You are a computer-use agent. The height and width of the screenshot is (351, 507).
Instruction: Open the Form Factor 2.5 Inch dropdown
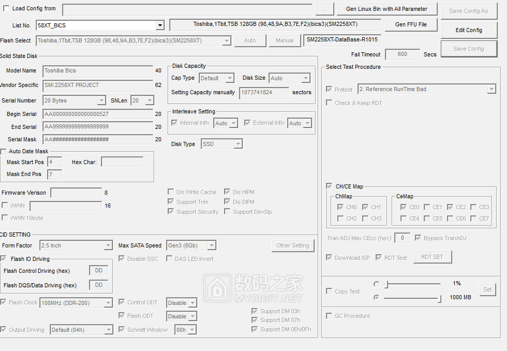(108, 245)
